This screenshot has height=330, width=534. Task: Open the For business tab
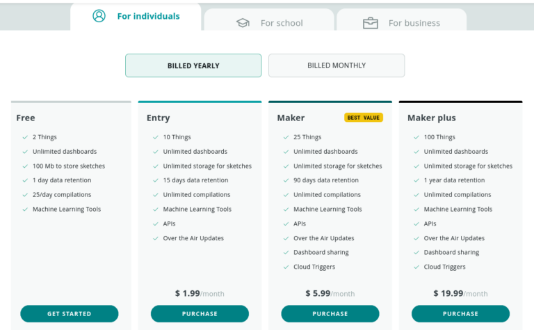[401, 20]
